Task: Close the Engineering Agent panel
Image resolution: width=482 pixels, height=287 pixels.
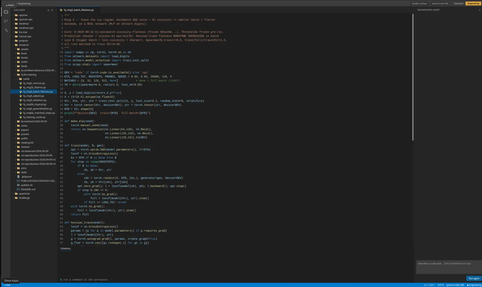Action: tap(479, 10)
